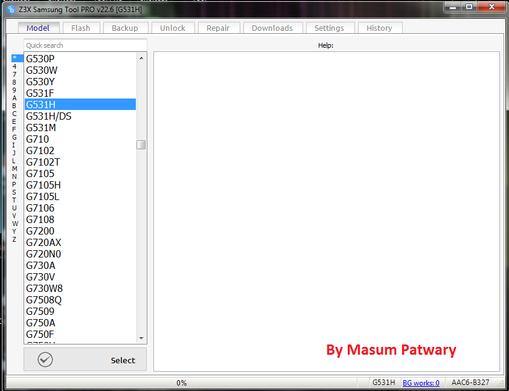Select model G730V in list

tap(80, 277)
